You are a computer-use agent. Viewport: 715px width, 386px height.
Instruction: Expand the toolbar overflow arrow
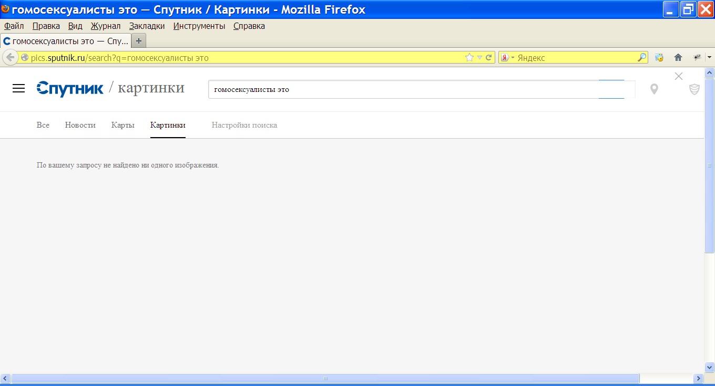709,57
